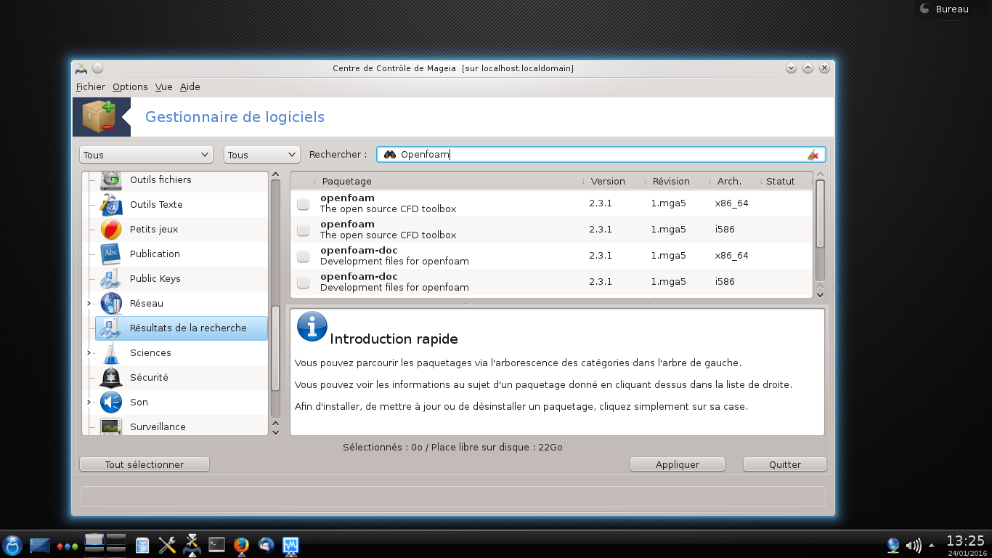Launch the terminal from taskbar

tap(216, 544)
